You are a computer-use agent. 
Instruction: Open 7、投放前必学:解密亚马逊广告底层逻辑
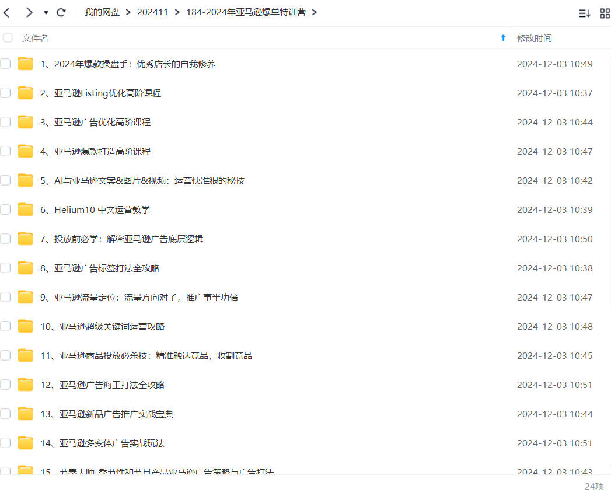121,239
